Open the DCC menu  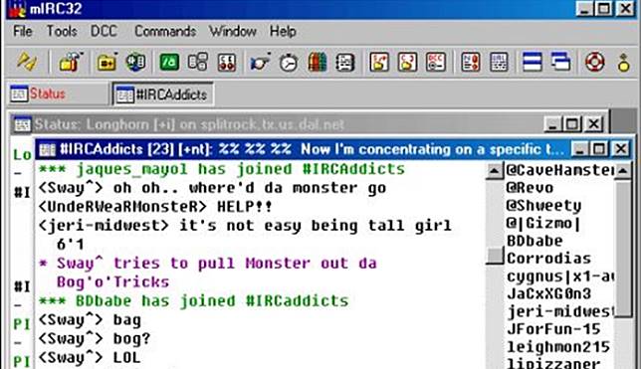point(104,31)
